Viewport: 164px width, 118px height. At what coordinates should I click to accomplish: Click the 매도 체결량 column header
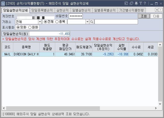pos(47,47)
